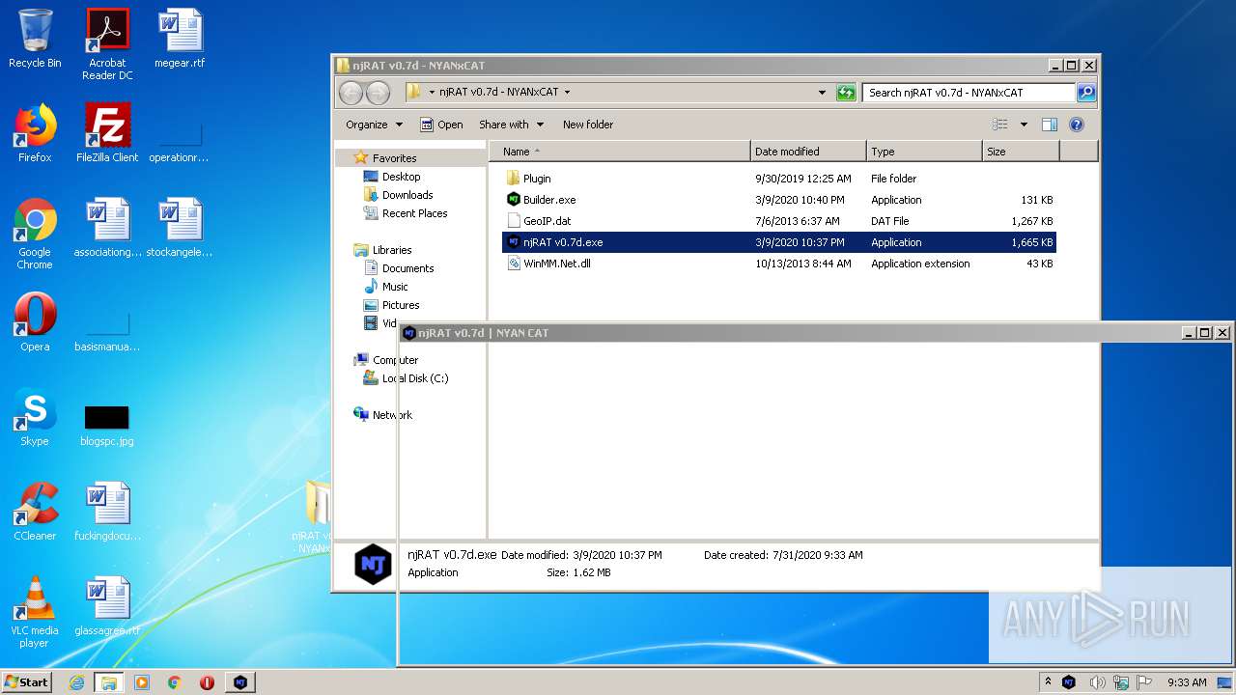Click the system clock showing 9:33 AM
This screenshot has width=1236, height=695.
(1187, 682)
